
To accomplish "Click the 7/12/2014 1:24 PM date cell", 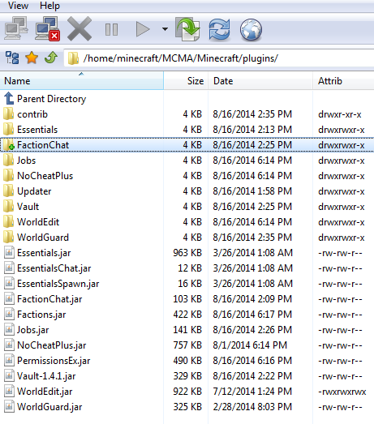I will click(x=252, y=392).
